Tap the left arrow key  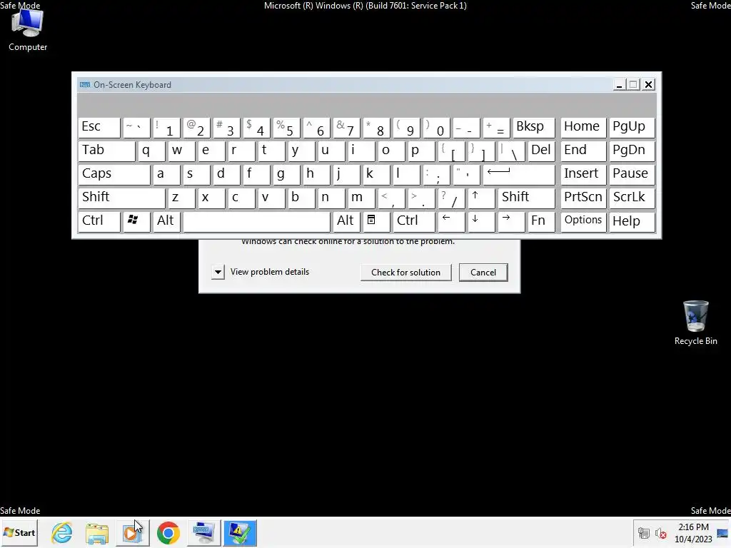(x=451, y=221)
